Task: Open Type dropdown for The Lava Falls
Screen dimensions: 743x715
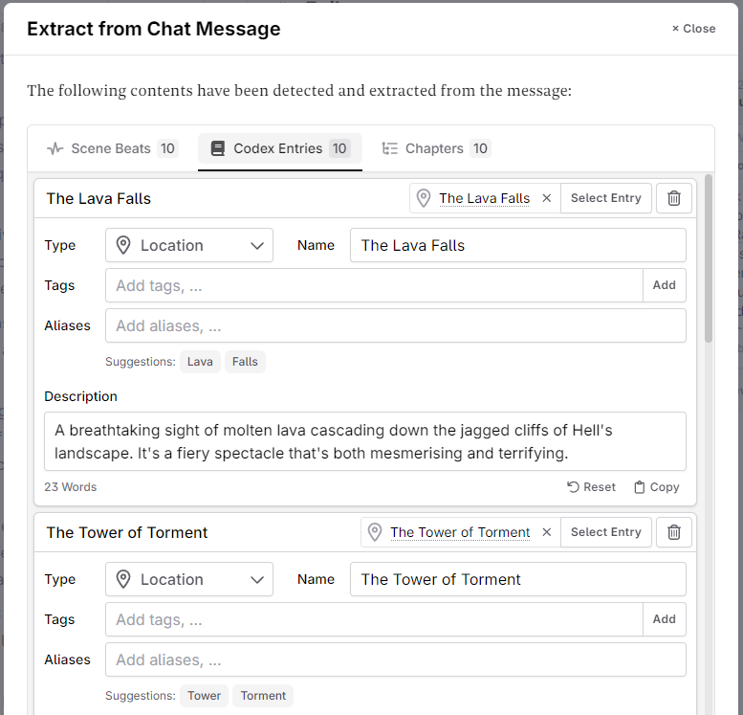Action: point(189,245)
